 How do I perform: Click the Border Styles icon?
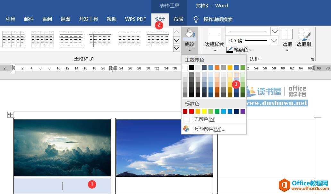click(214, 34)
